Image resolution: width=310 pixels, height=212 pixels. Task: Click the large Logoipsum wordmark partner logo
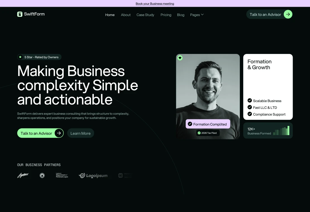[93, 175]
